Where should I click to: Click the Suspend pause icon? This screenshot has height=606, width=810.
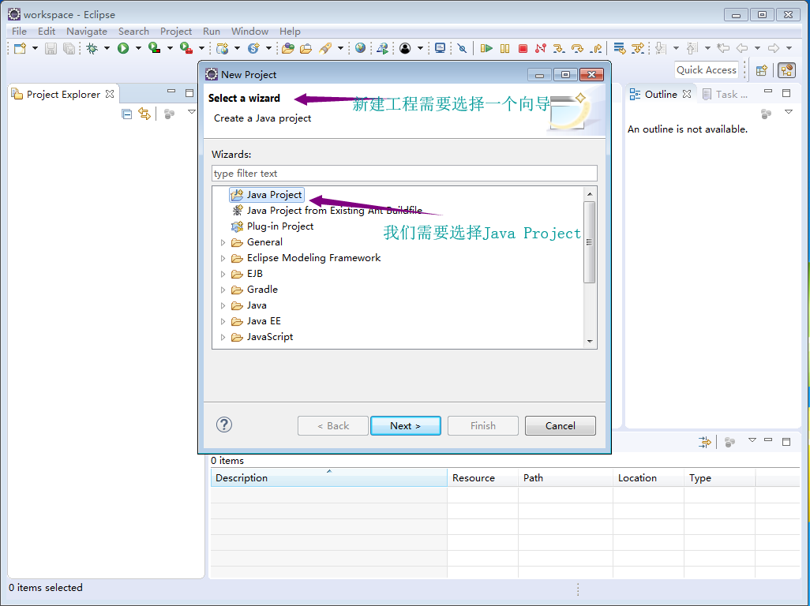[x=504, y=48]
